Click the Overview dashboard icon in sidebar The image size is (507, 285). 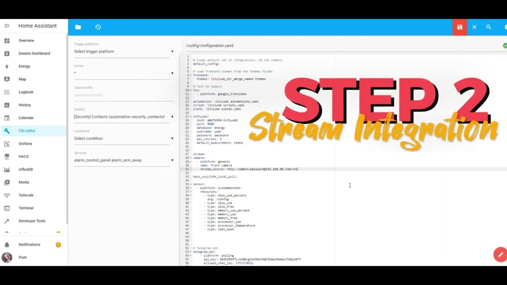point(7,40)
